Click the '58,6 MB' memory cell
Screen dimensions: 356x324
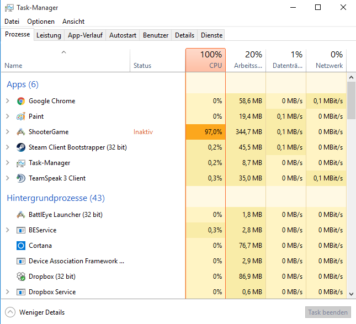246,101
